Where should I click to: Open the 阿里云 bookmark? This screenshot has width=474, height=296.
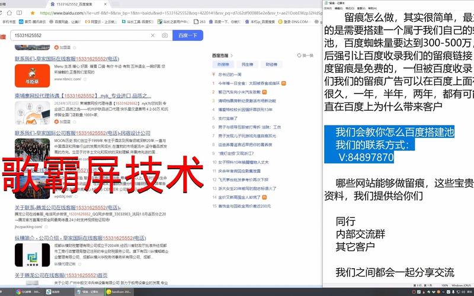click(x=101, y=22)
